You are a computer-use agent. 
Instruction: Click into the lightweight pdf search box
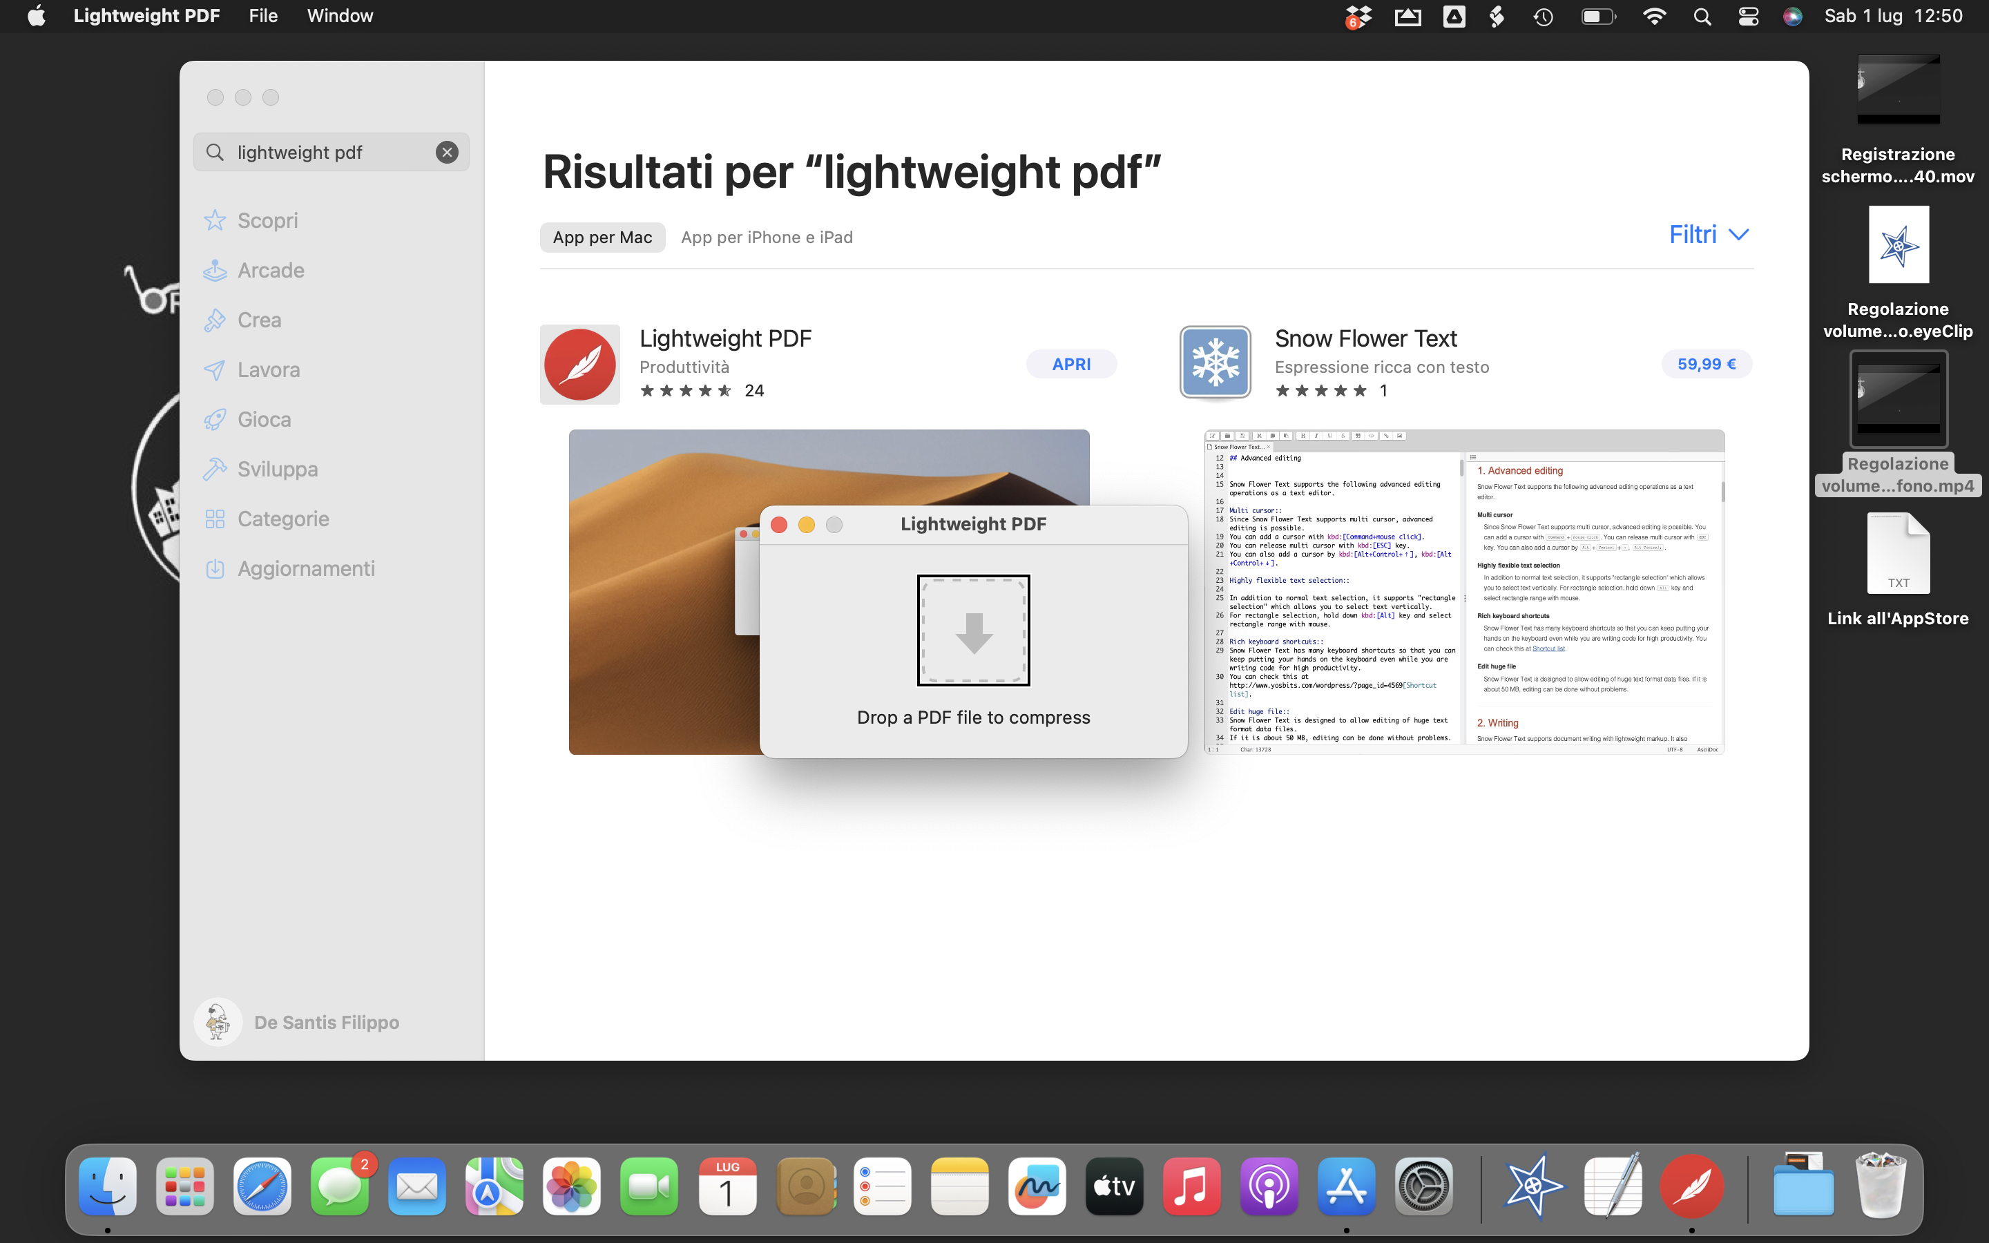331,152
